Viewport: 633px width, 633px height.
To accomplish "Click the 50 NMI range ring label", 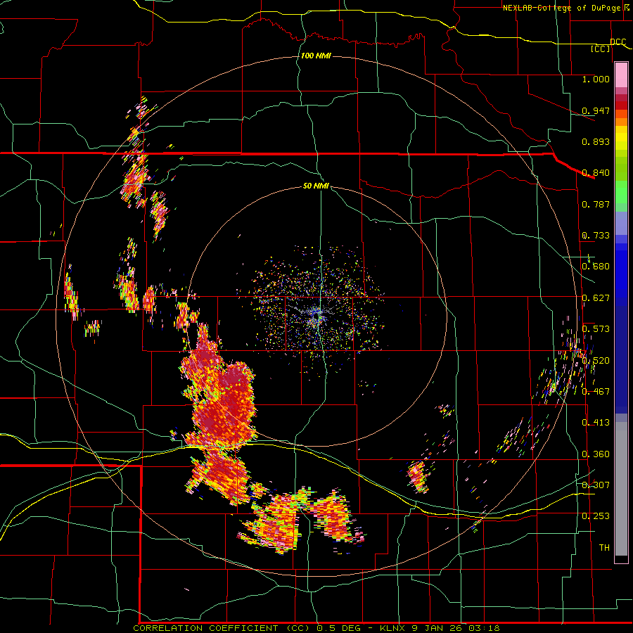I will [x=316, y=186].
